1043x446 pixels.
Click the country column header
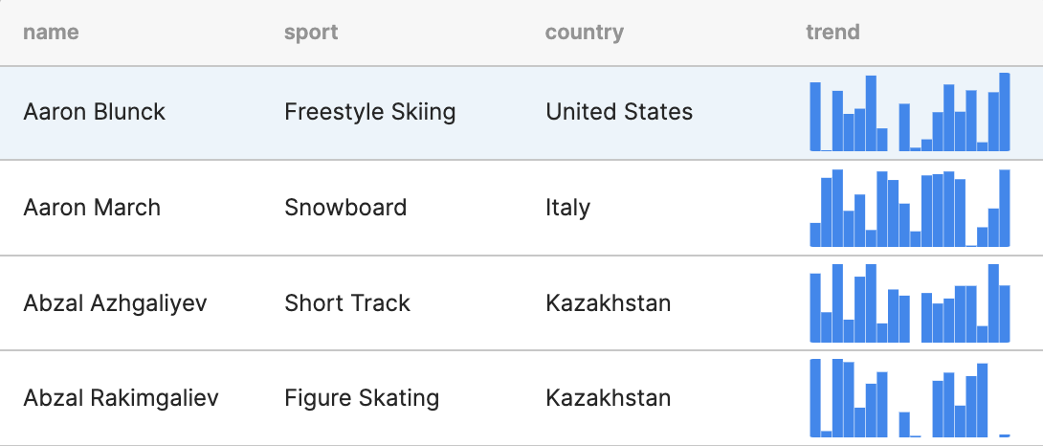pyautogui.click(x=584, y=32)
